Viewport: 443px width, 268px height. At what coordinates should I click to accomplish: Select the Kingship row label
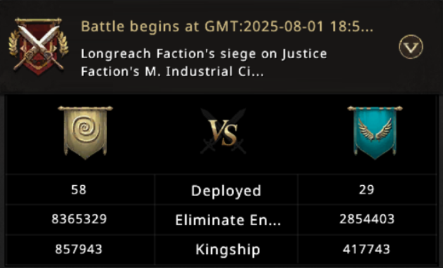point(226,250)
